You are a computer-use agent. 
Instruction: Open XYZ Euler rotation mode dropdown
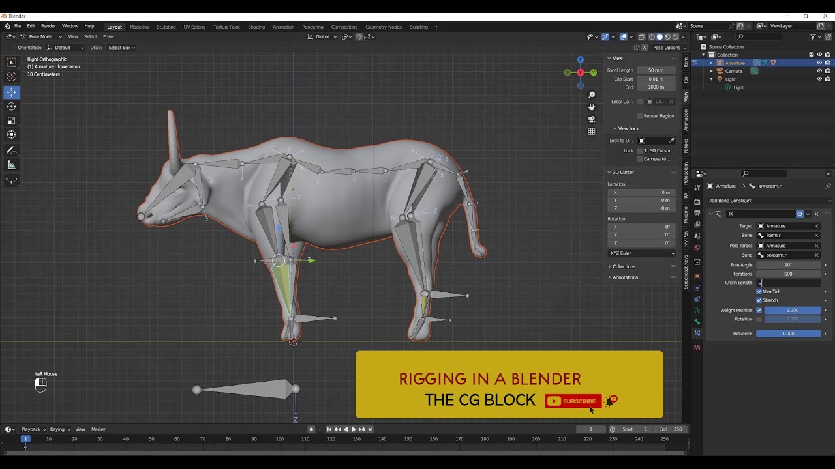(x=643, y=253)
